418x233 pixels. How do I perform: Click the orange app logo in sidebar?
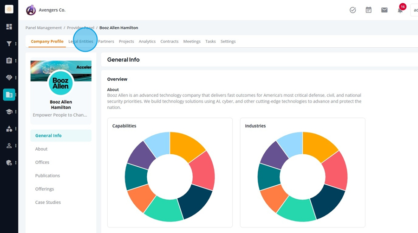[x=9, y=9]
